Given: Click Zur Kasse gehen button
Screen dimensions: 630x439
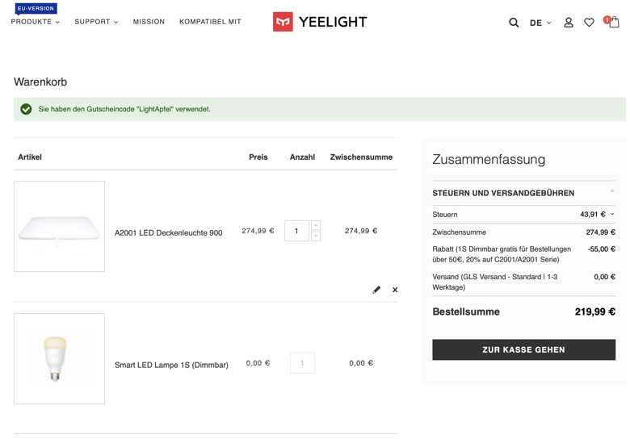Looking at the screenshot, I should [523, 349].
